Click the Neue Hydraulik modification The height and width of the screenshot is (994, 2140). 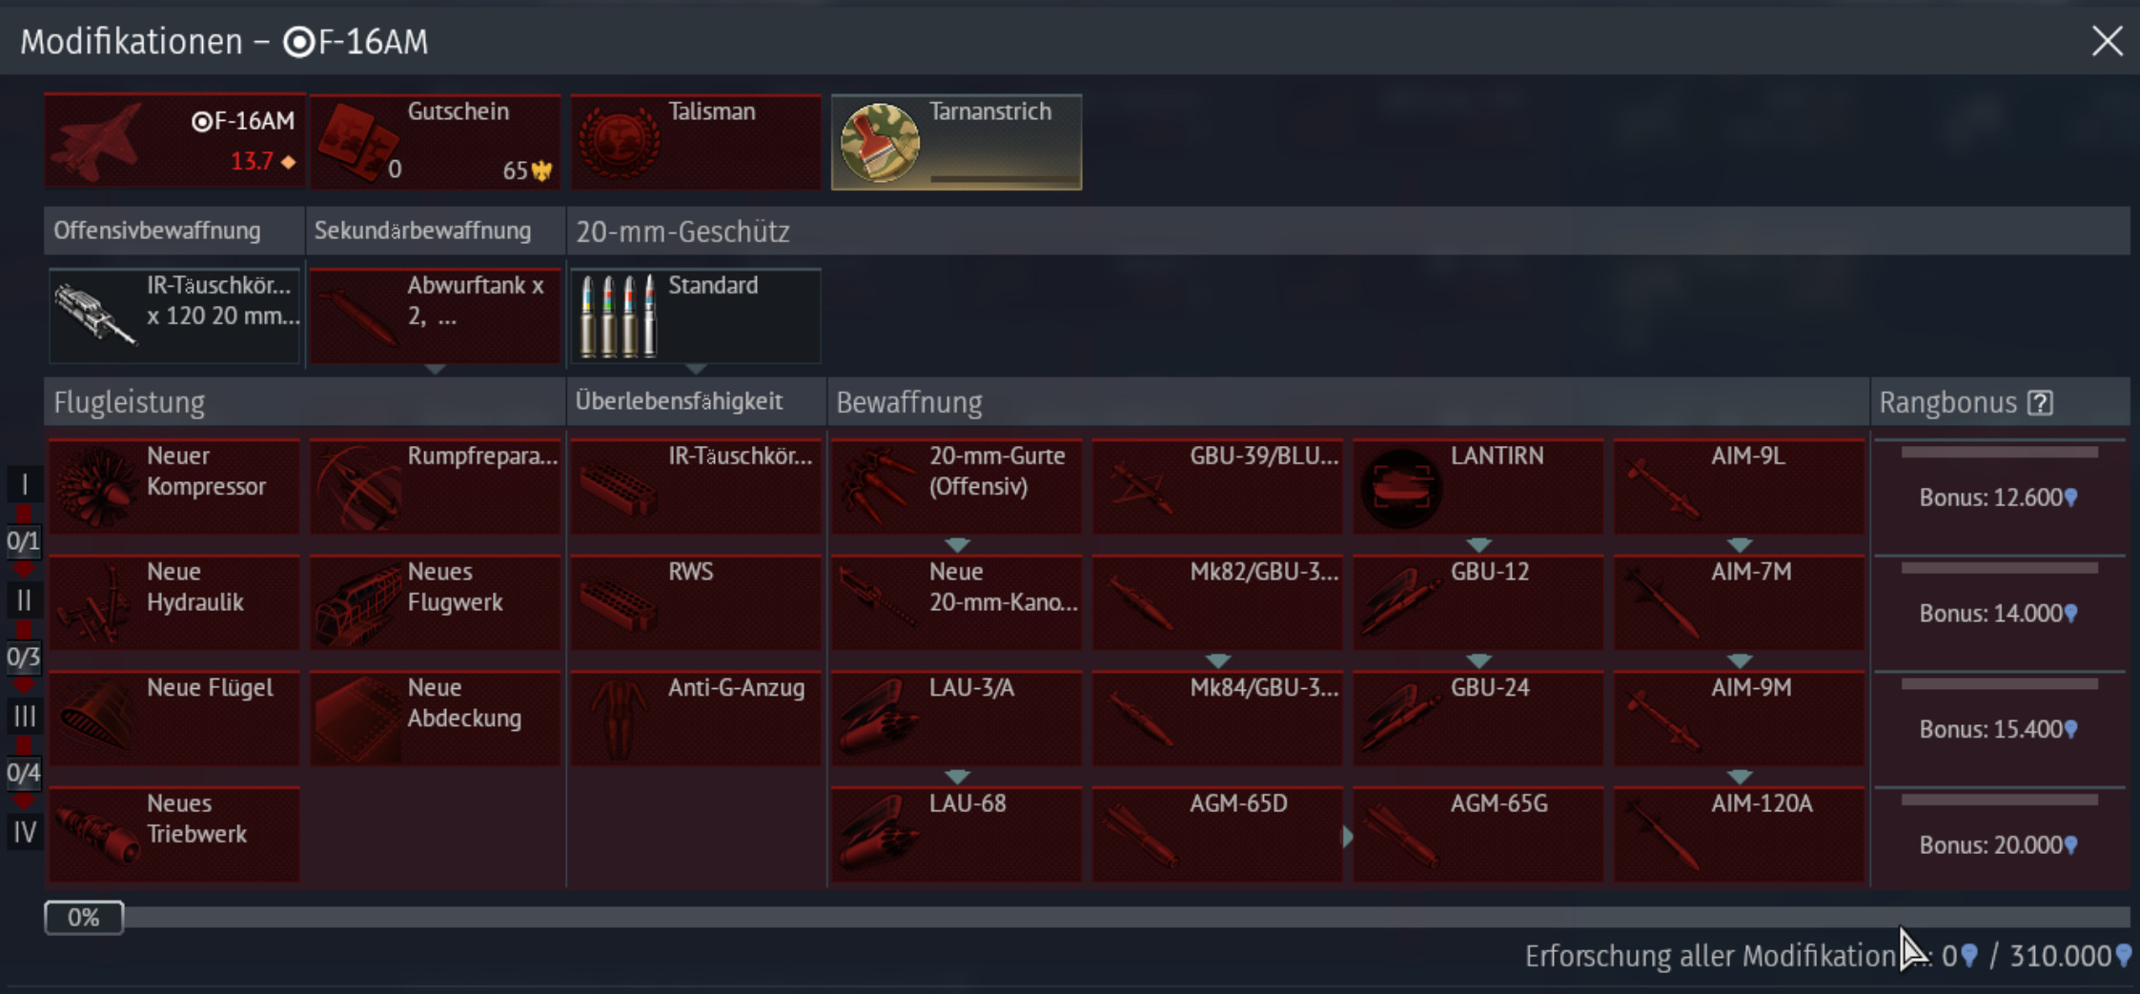(174, 602)
